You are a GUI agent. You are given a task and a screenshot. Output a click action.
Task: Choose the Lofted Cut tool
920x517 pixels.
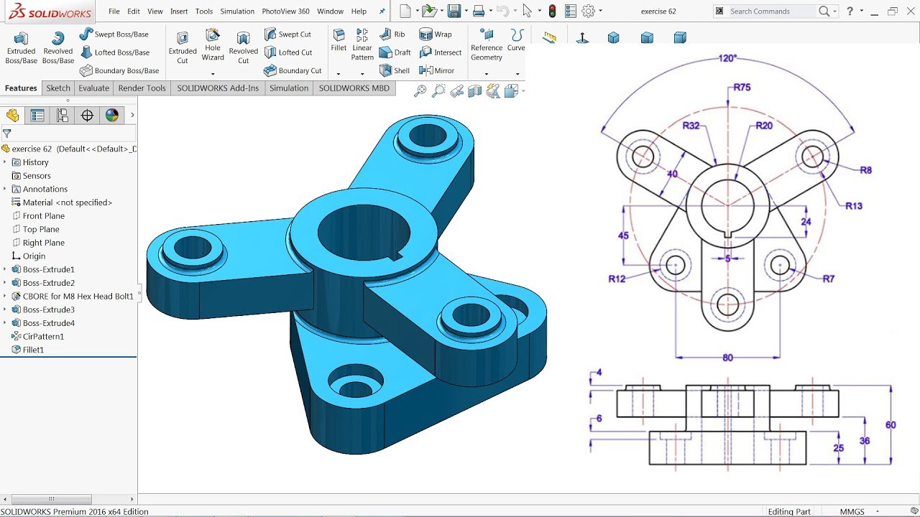287,52
